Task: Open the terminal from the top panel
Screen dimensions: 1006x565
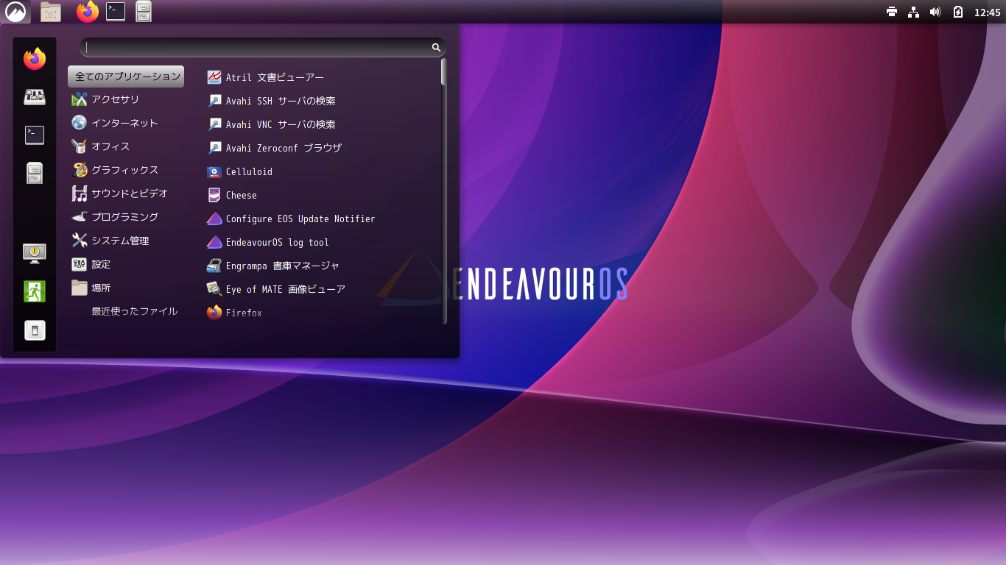Action: point(116,12)
